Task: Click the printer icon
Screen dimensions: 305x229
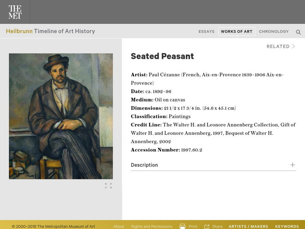Action: [x=183, y=226]
